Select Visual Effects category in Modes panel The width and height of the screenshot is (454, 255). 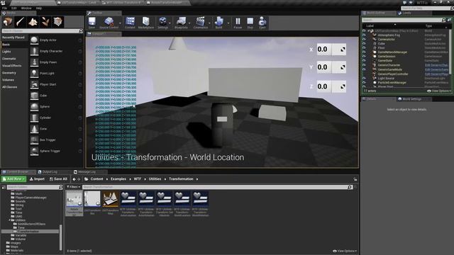pyautogui.click(x=12, y=66)
